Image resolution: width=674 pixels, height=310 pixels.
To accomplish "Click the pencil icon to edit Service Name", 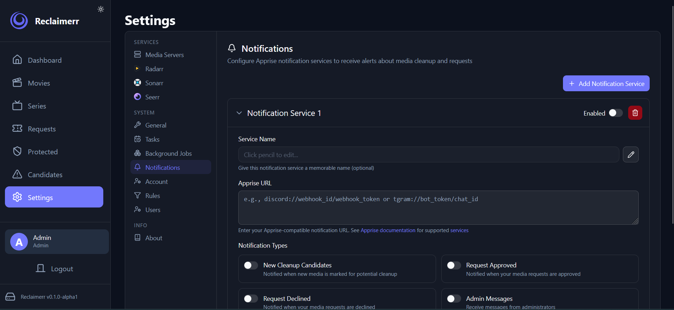I will tap(631, 155).
